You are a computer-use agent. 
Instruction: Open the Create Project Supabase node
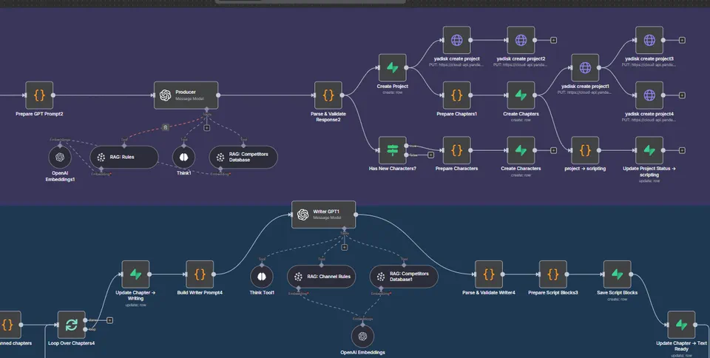coord(393,67)
